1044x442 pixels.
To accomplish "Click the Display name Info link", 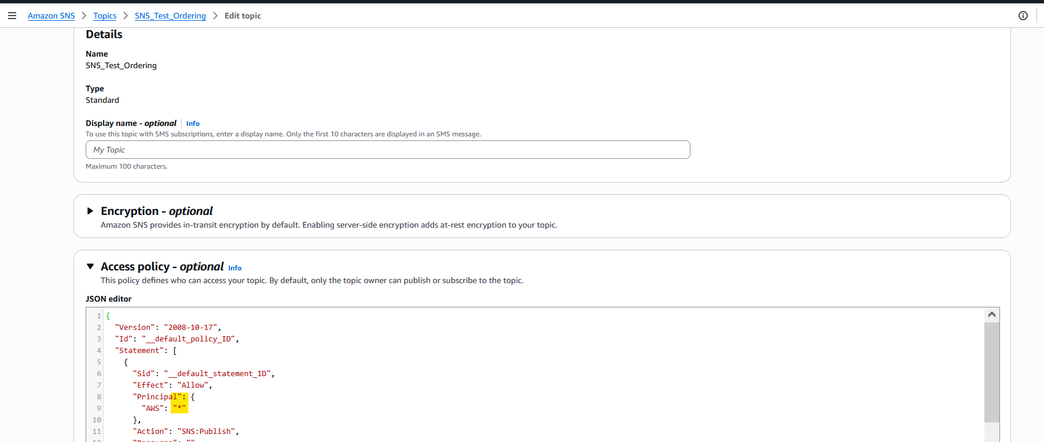I will (x=193, y=124).
